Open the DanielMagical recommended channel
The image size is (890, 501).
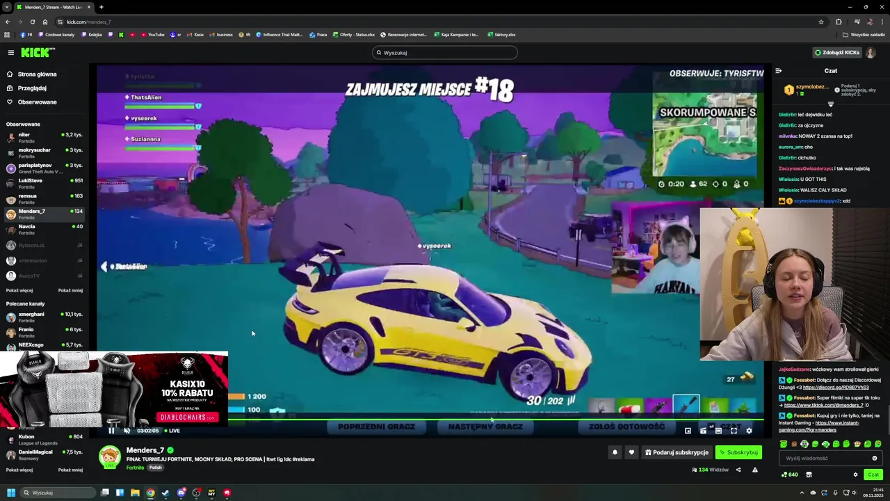(x=44, y=454)
